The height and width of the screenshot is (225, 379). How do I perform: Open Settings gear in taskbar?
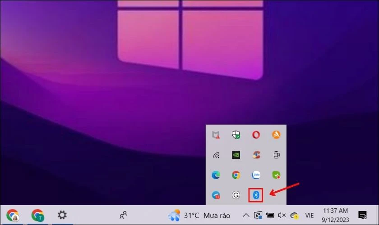click(x=62, y=215)
